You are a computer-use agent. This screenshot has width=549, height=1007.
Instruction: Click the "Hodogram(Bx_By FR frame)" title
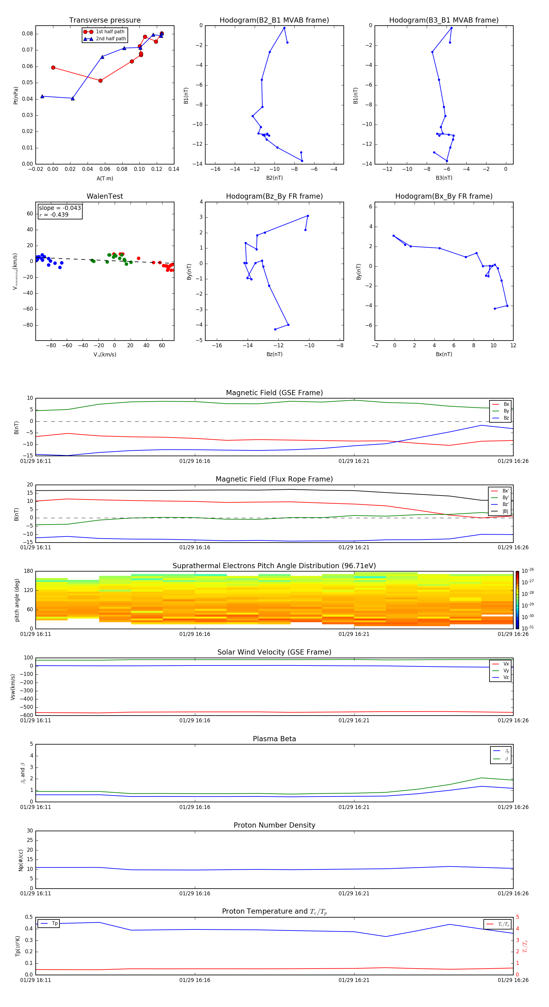point(443,196)
